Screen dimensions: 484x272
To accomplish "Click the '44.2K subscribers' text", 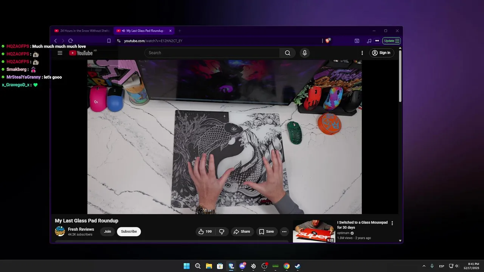I will coord(80,235).
